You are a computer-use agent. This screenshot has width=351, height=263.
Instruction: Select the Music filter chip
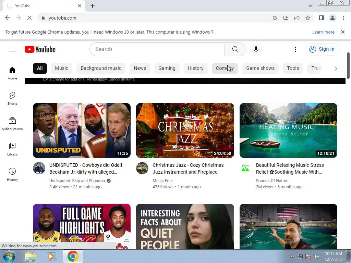click(62, 68)
